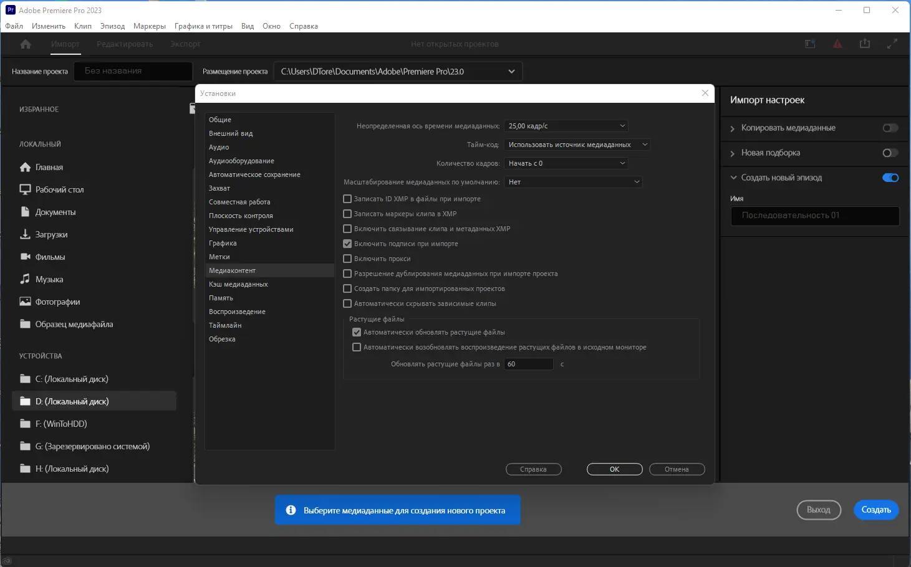Select the Главная home folder icon
This screenshot has width=911, height=567.
(x=25, y=167)
